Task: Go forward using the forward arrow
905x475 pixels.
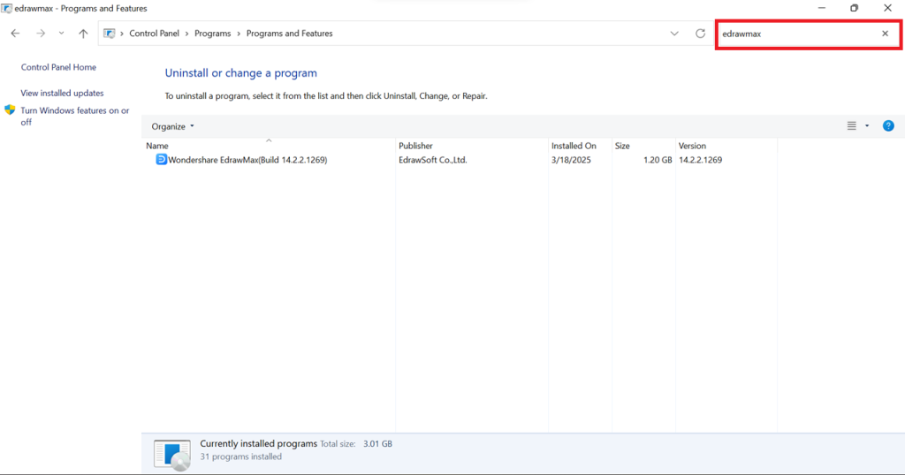Action: click(x=41, y=34)
